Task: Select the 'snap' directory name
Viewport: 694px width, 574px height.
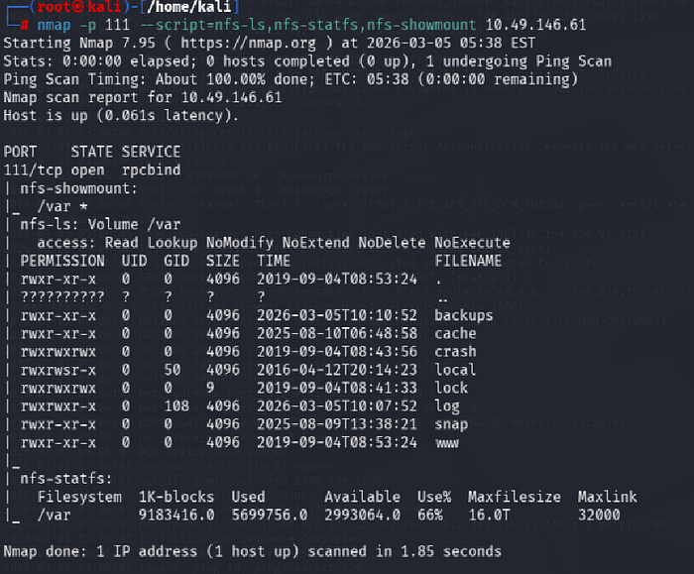Action: pyautogui.click(x=451, y=424)
